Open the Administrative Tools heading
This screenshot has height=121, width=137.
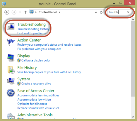click(35, 115)
